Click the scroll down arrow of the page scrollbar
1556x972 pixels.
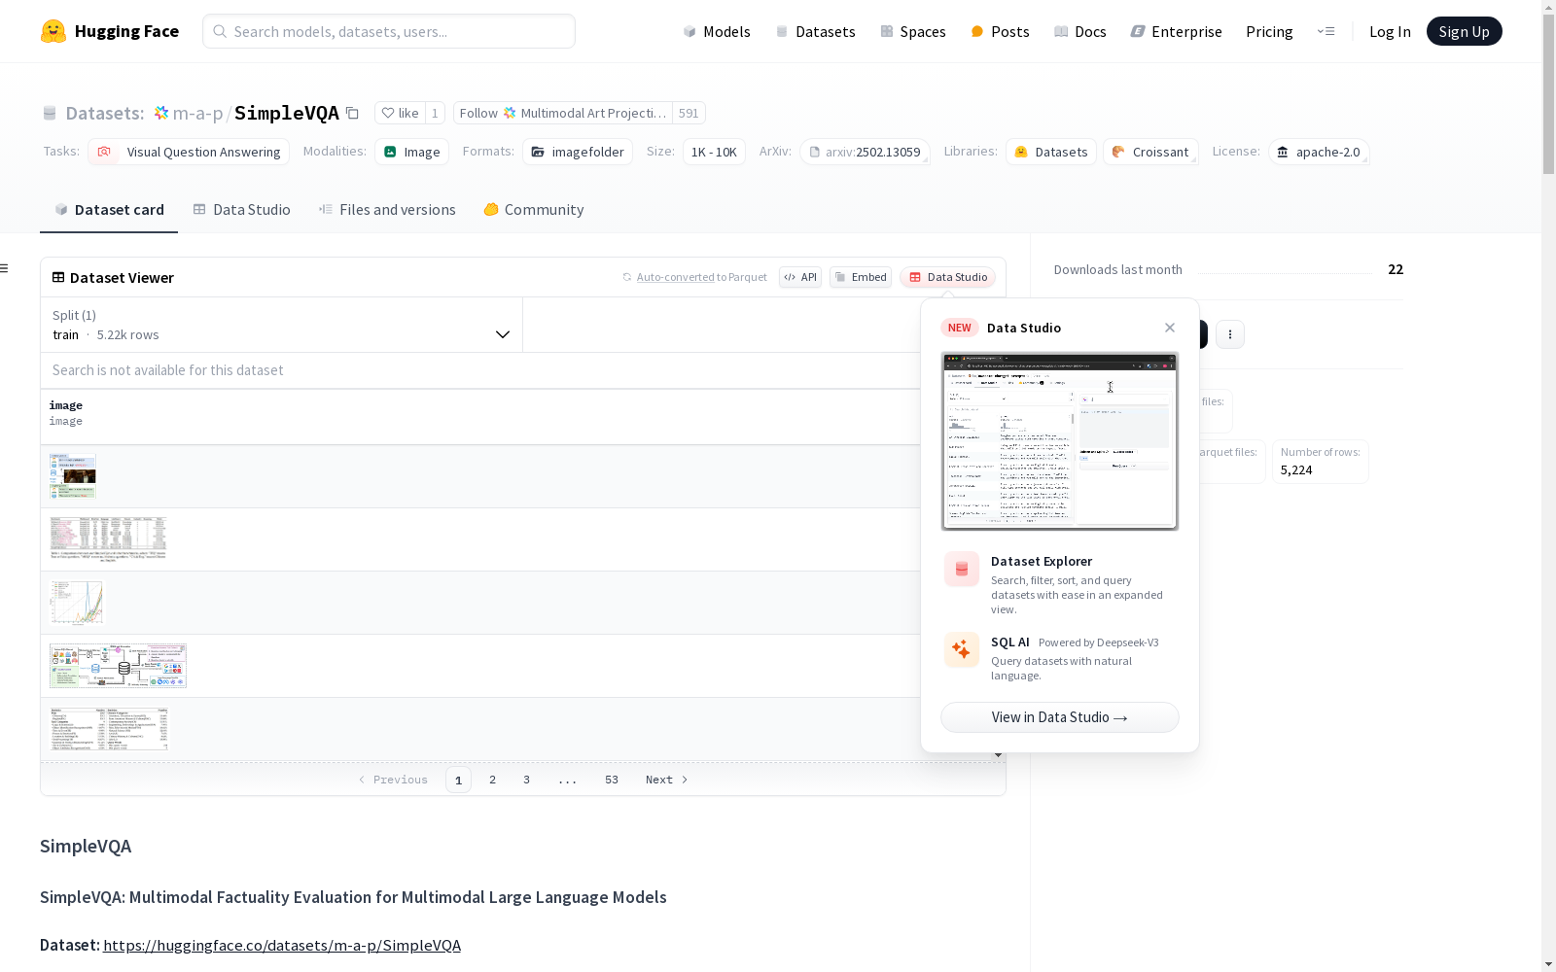1548,964
